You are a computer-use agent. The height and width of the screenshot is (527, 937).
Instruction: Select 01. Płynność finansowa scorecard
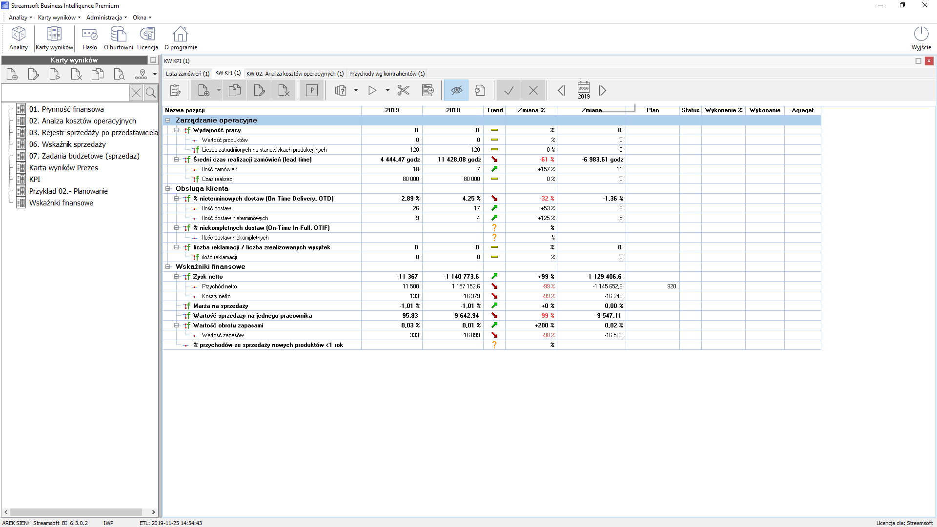point(66,109)
